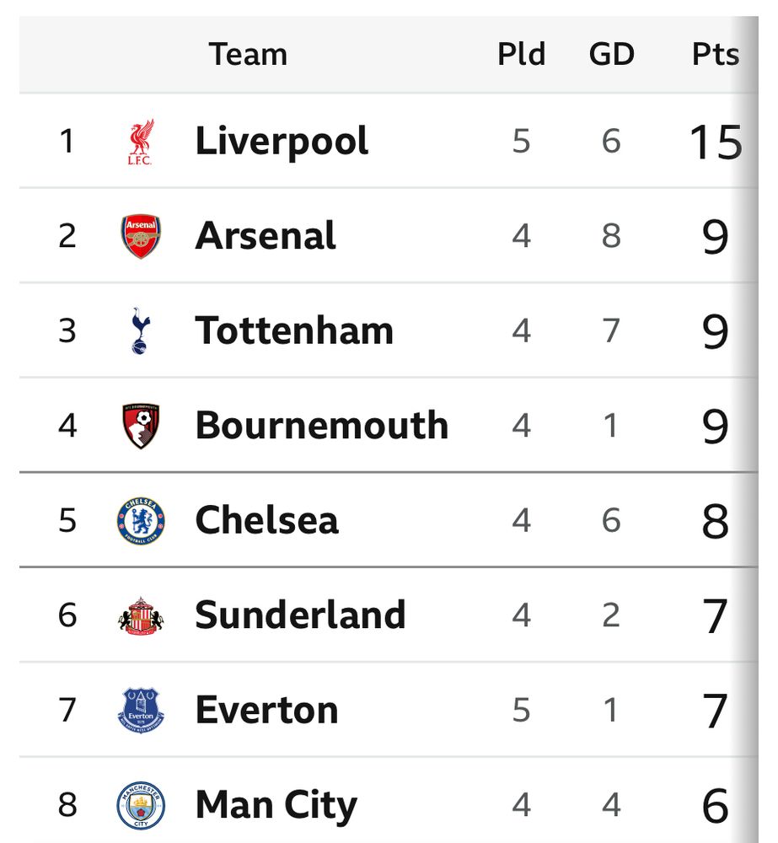The width and height of the screenshot is (778, 843).
Task: Open the Liverpool team link
Action: click(282, 142)
